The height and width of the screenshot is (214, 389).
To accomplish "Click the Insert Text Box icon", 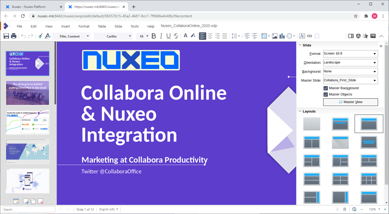I will tap(302, 36).
